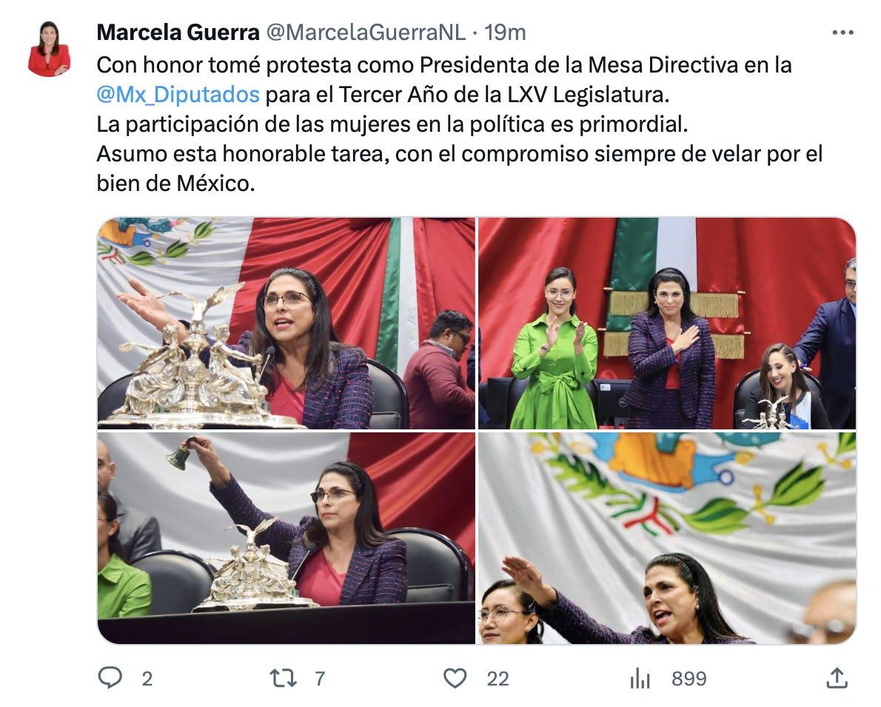Viewport: 881px width, 707px height.
Task: Like the tweet with heart icon
Action: [x=455, y=678]
